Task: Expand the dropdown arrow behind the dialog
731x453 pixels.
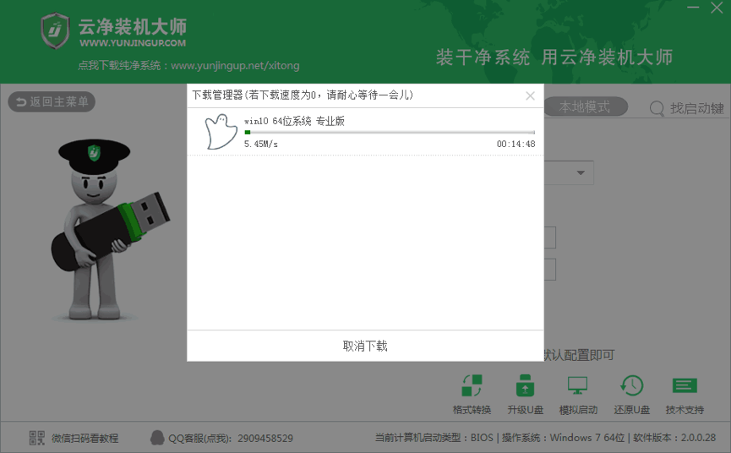Action: [581, 173]
